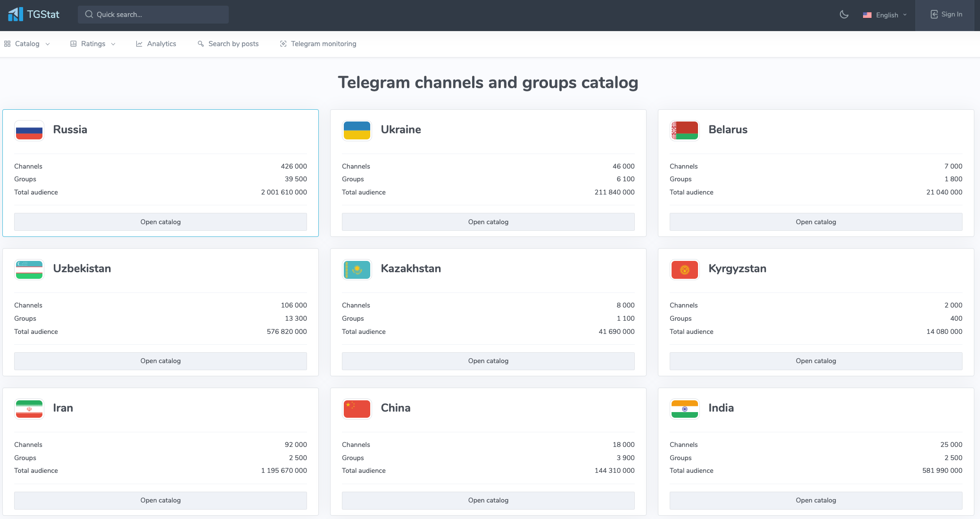Go to Analytics
This screenshot has height=519, width=980.
(156, 44)
